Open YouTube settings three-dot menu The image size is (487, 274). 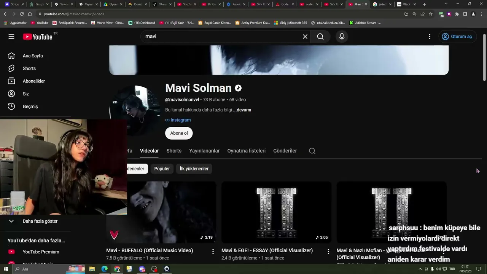point(430,37)
